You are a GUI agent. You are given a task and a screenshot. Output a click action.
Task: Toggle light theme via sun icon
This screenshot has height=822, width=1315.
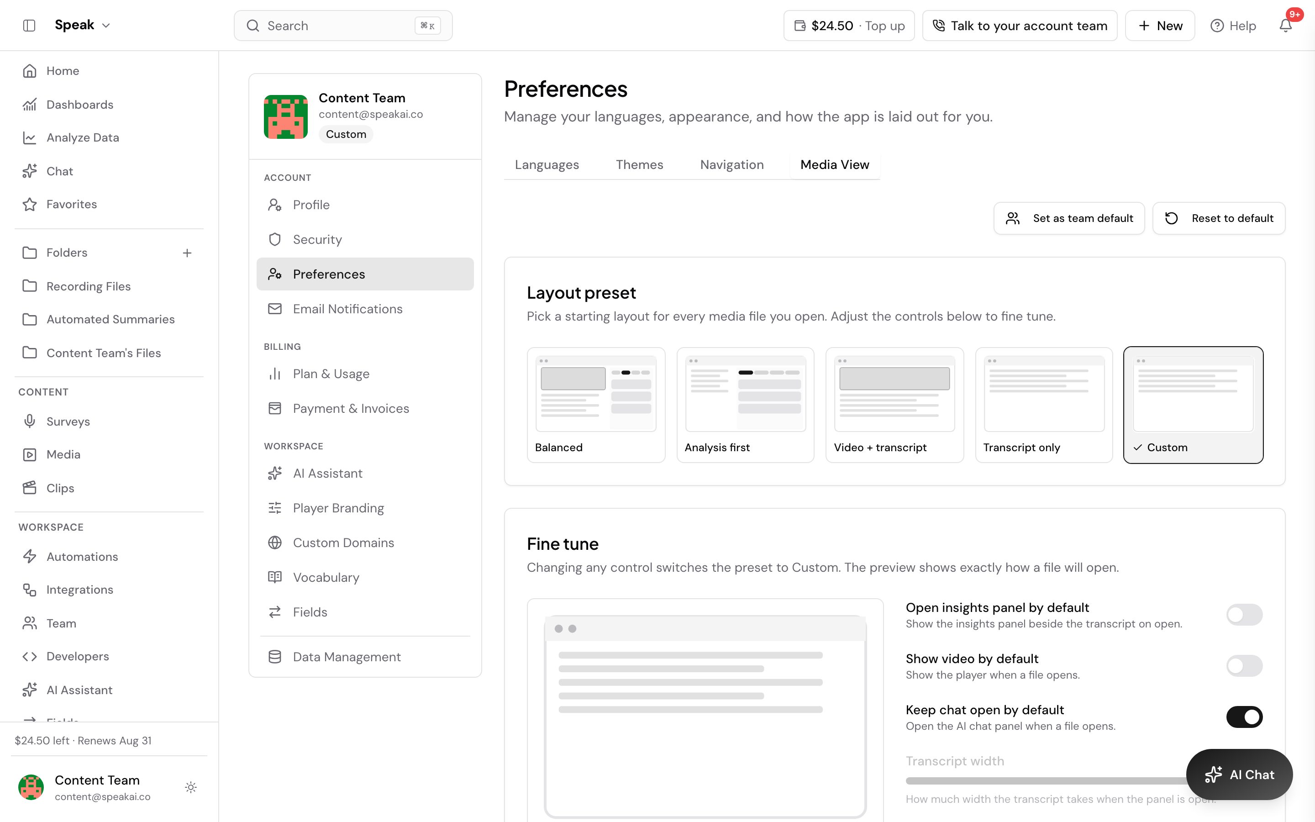point(191,787)
